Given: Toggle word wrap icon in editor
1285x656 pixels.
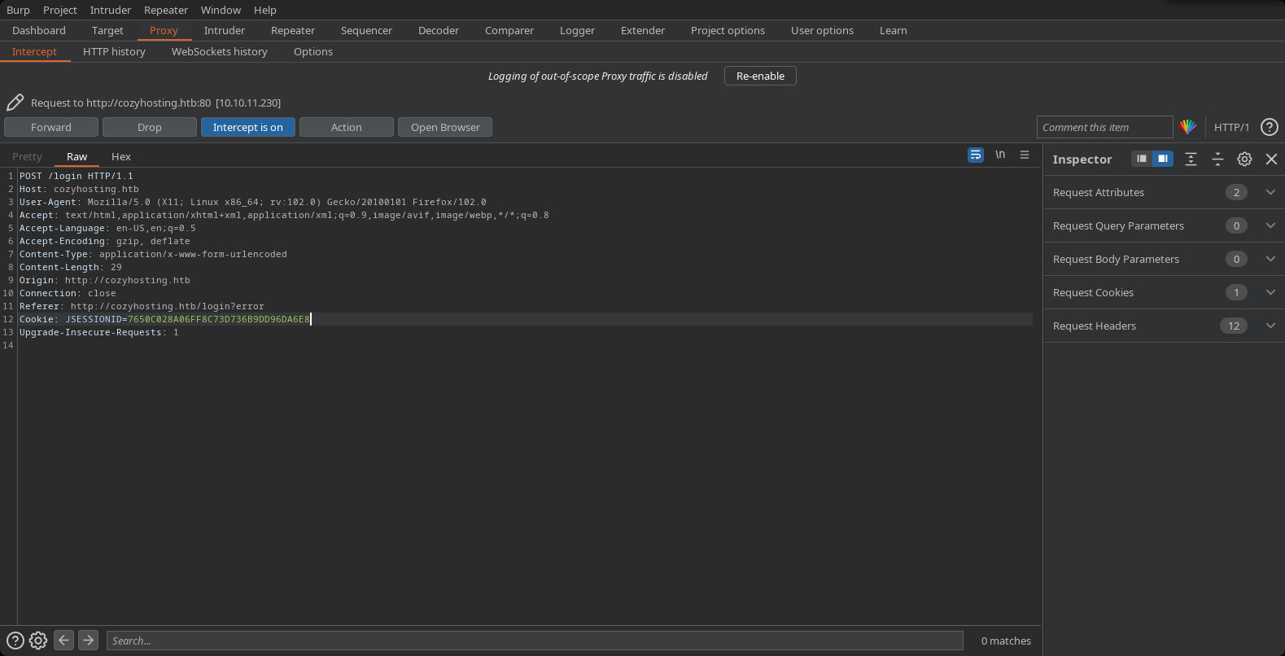Looking at the screenshot, I should (976, 155).
